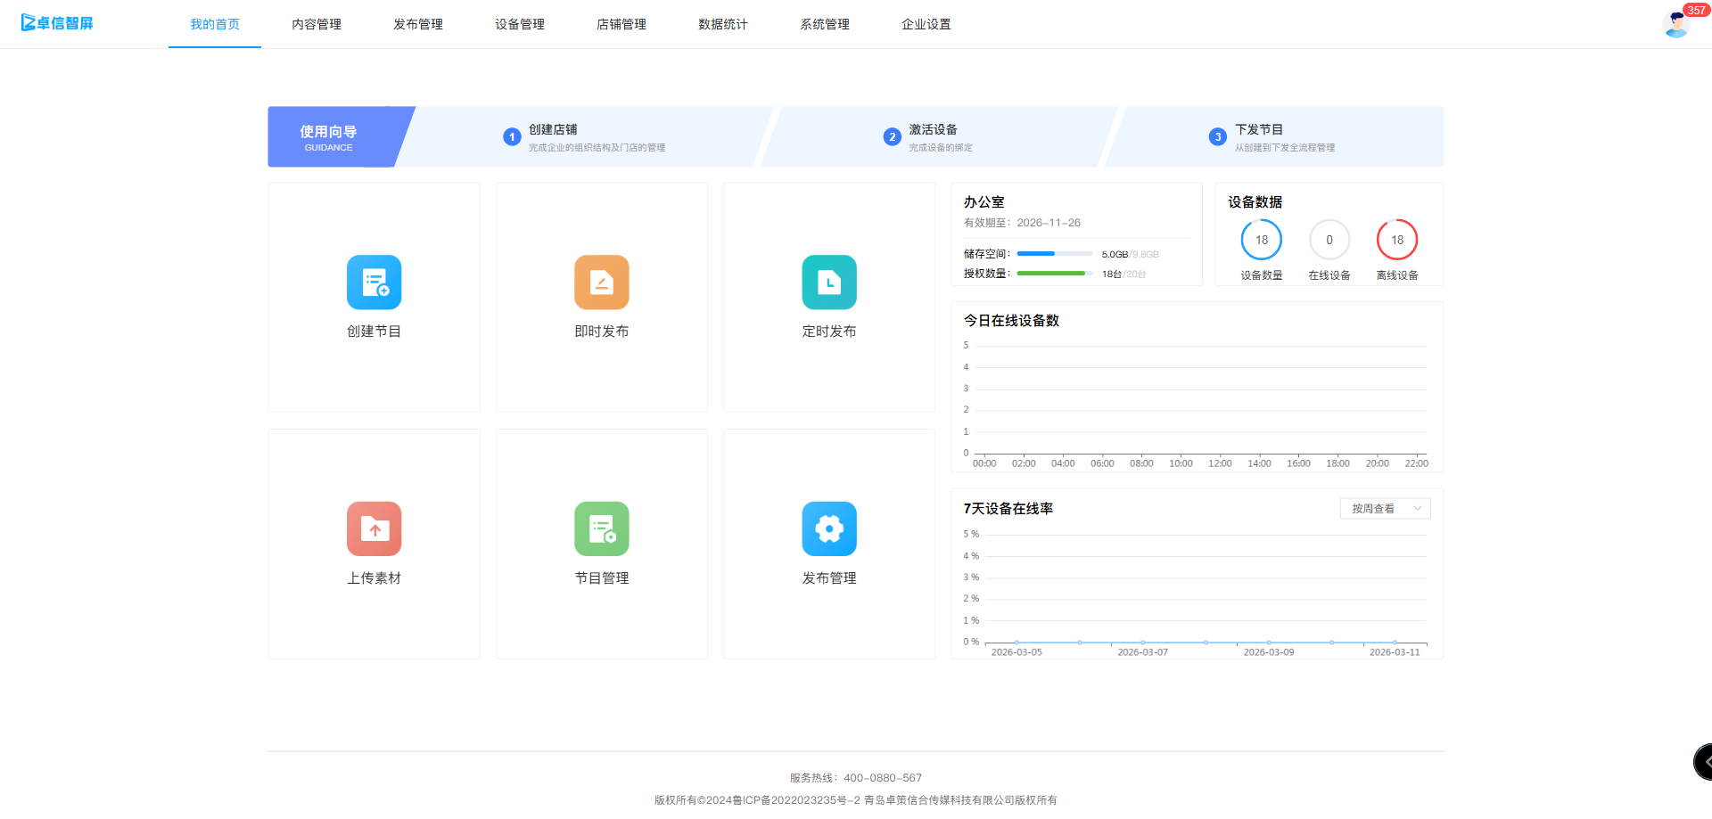The image size is (1712, 819).
Task: Click the 2026-03-11 date on the weekly chart
Action: click(1395, 652)
